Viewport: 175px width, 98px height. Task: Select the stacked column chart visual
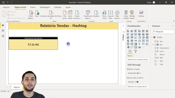point(132,31)
